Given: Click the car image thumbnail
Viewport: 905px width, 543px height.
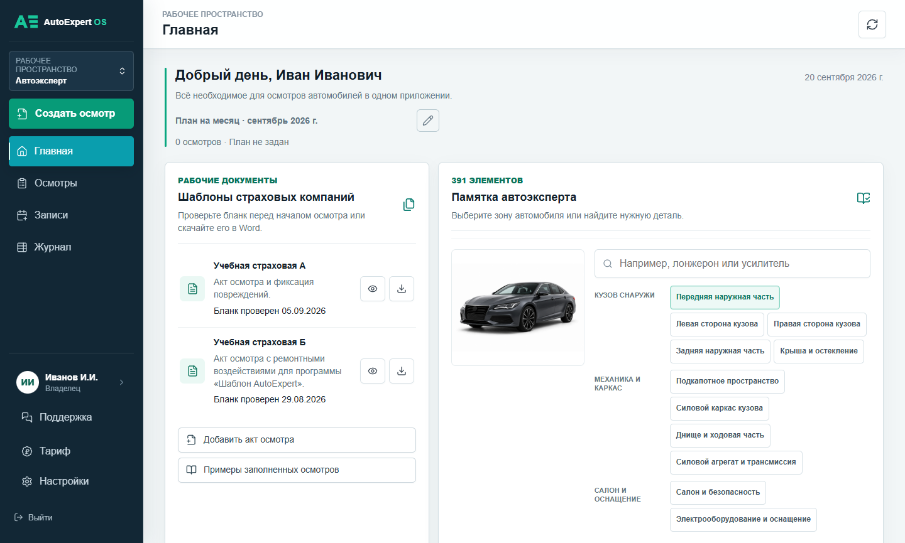Looking at the screenshot, I should tap(518, 308).
